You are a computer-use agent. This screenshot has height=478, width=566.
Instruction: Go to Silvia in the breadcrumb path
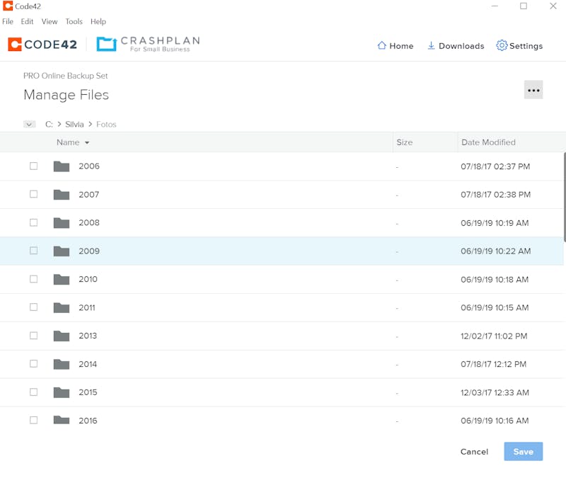(x=74, y=125)
